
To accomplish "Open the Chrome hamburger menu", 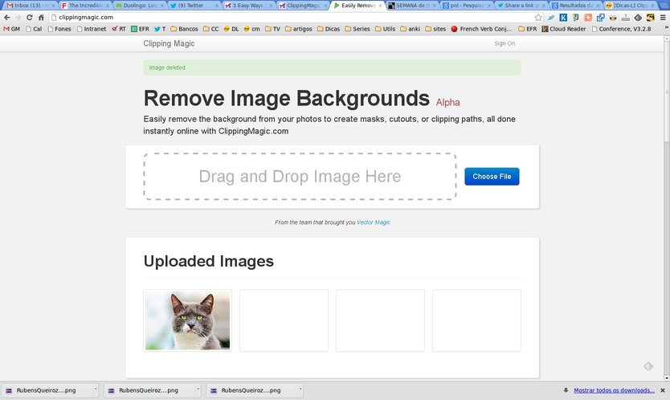I will coord(663,18).
